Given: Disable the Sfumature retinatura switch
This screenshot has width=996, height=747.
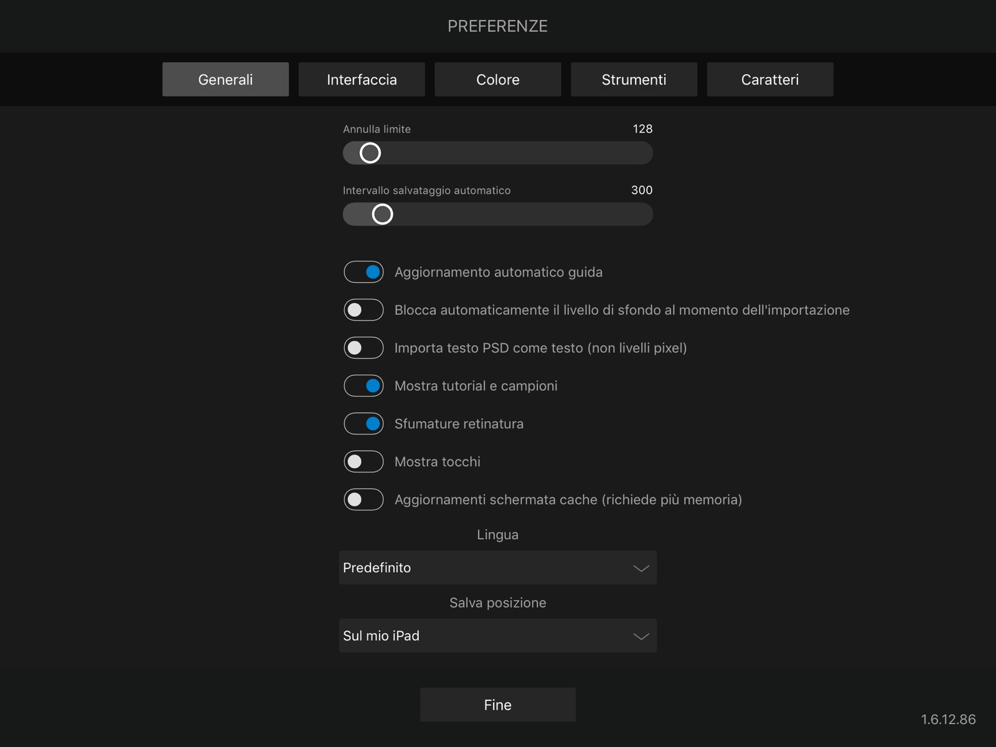Looking at the screenshot, I should 364,424.
